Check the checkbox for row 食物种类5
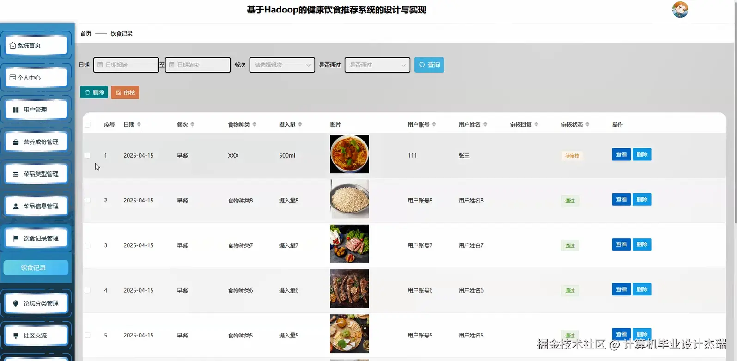 (x=87, y=335)
